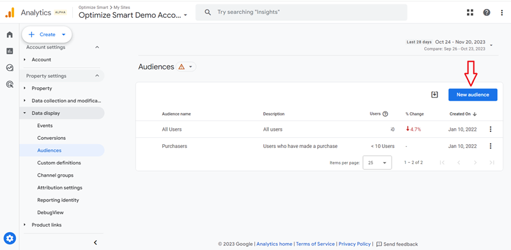Click the Description column header
The height and width of the screenshot is (250, 511).
(274, 114)
